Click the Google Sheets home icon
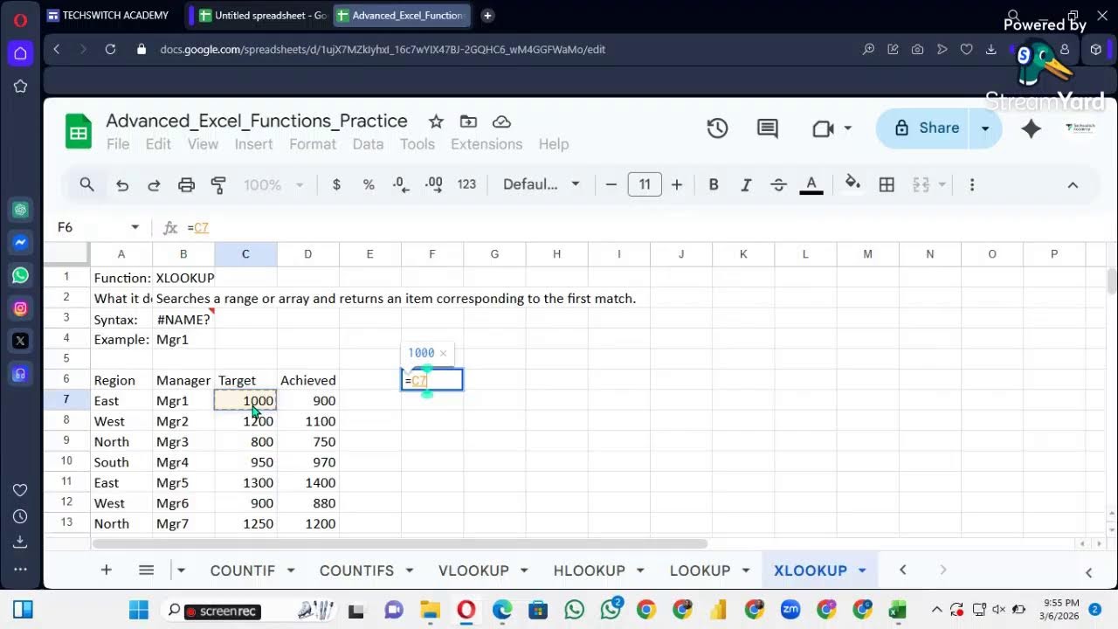The image size is (1118, 629). (79, 132)
